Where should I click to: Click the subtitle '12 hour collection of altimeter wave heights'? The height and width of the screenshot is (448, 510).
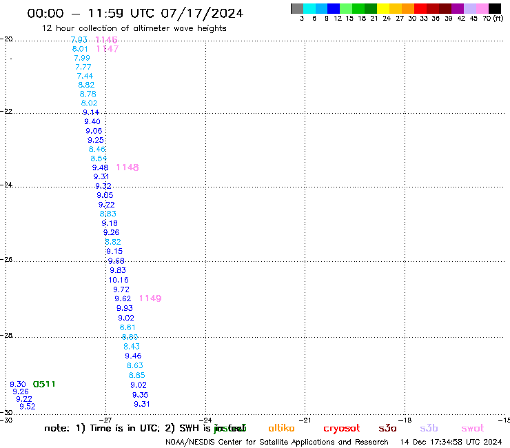click(x=134, y=28)
